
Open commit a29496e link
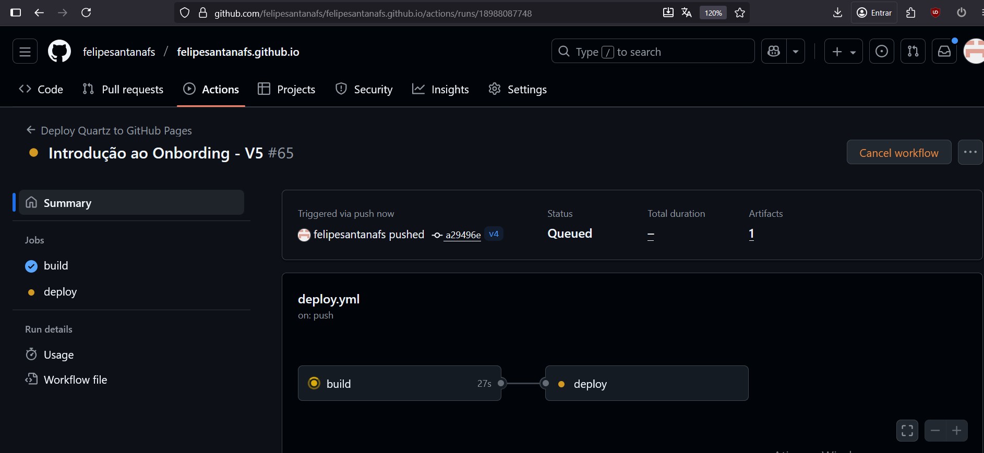click(463, 235)
